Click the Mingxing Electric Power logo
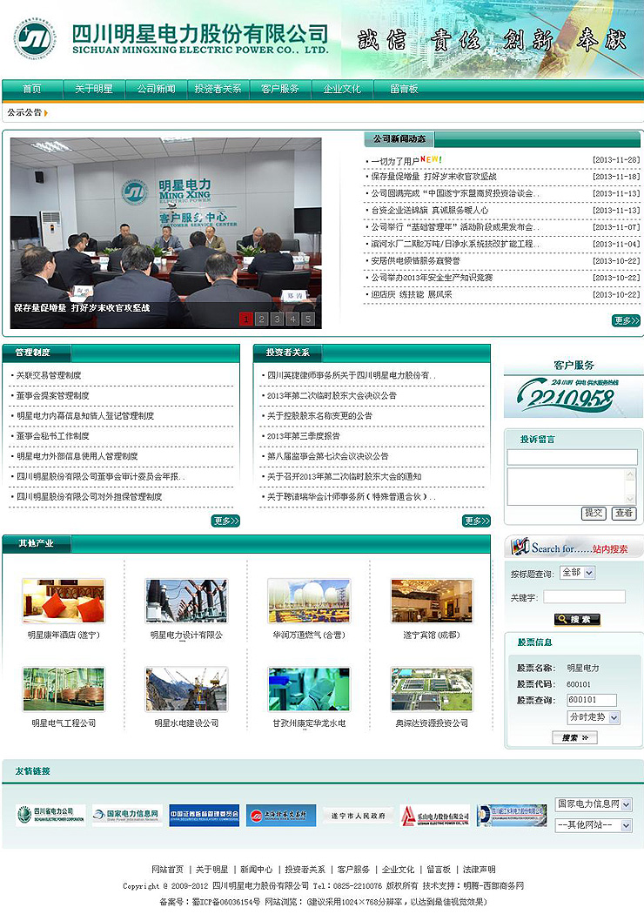 click(x=35, y=39)
